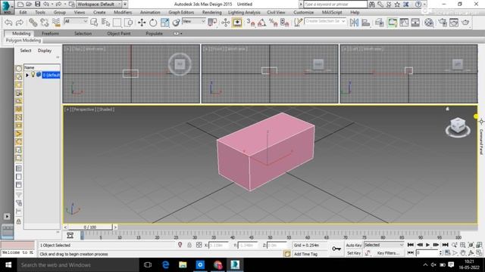485x272 pixels.
Task: Open Edit Named Selection Sets
Action: [298, 23]
